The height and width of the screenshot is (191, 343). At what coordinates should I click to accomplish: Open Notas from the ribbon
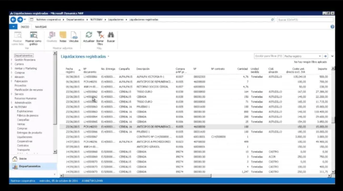63,35
